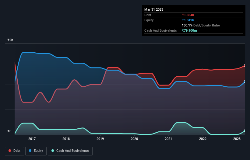Click the 2019 axis label
Image resolution: width=250 pixels, height=160 pixels.
click(x=100, y=139)
